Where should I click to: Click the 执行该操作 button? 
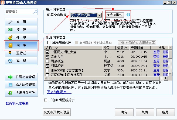[x=114, y=15]
